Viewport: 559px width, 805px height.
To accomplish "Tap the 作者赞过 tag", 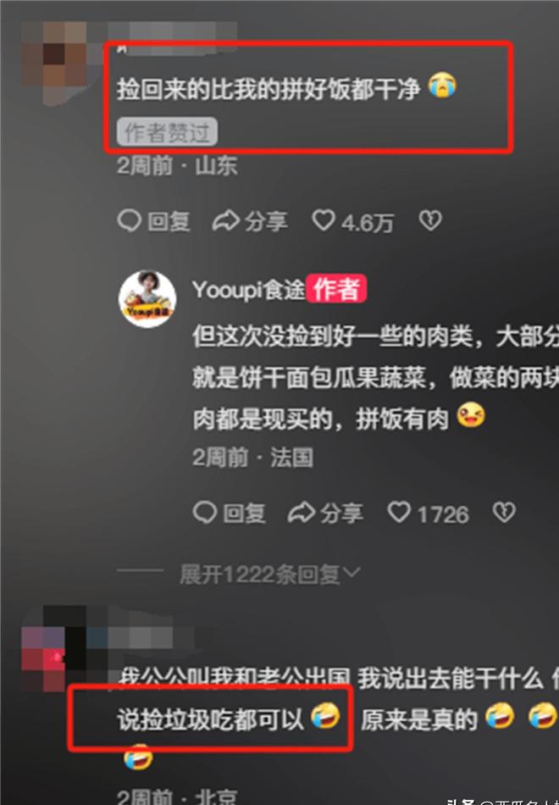I will click(x=168, y=132).
